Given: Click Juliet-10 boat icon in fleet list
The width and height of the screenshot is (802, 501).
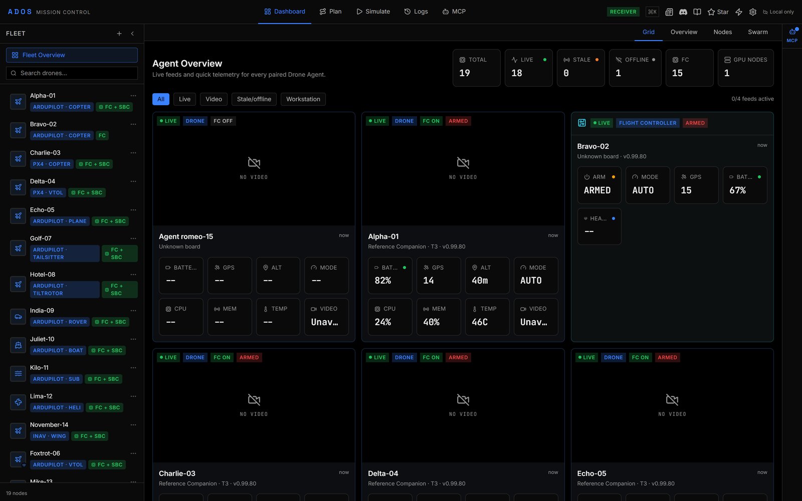Looking at the screenshot, I should point(18,345).
